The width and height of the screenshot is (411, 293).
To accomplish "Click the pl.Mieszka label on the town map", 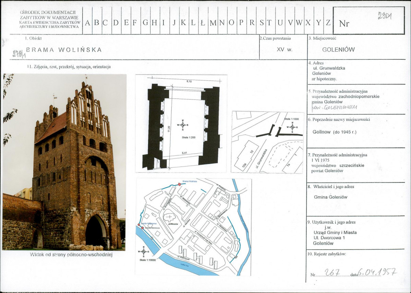I will point(173,224).
